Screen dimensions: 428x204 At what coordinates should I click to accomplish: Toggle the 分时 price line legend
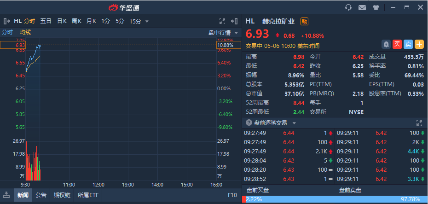click(7, 32)
